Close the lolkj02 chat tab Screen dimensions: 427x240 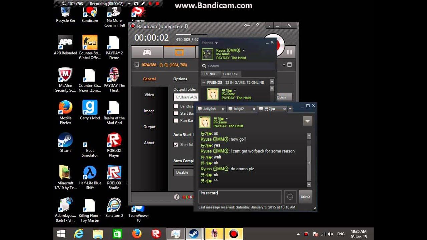[254, 109]
